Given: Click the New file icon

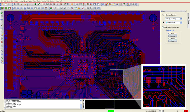Looking at the screenshot, I should click(2, 4).
